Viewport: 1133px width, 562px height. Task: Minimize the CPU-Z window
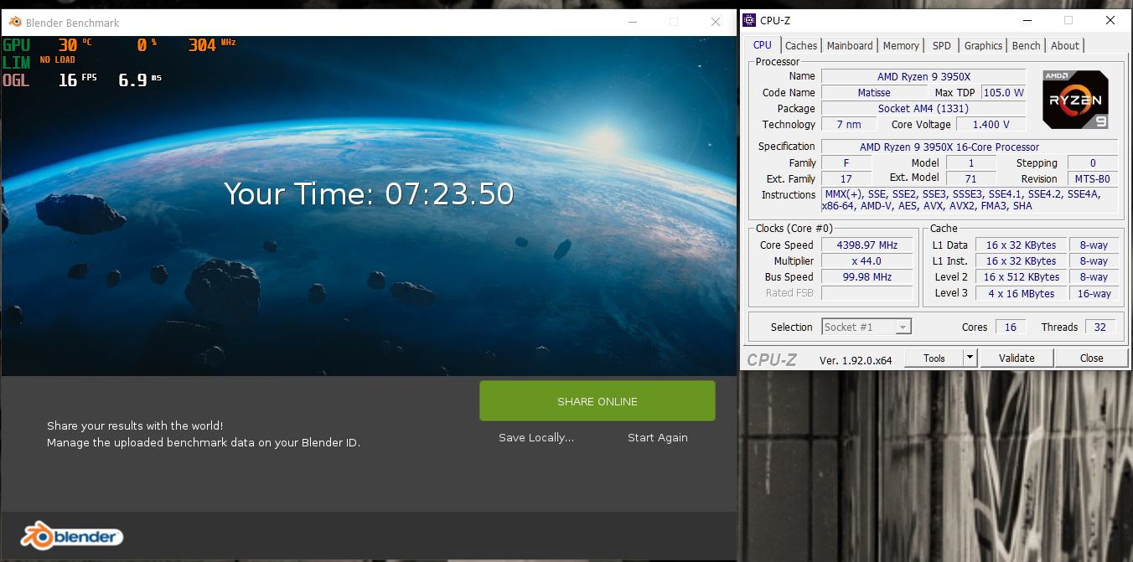tap(1027, 20)
